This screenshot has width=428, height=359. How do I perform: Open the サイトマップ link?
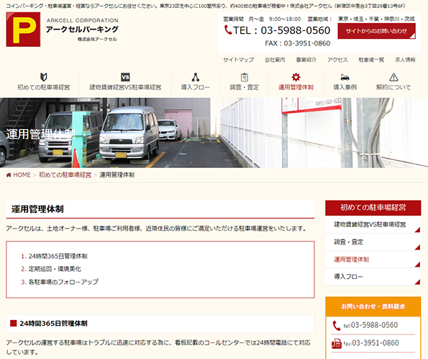point(239,60)
